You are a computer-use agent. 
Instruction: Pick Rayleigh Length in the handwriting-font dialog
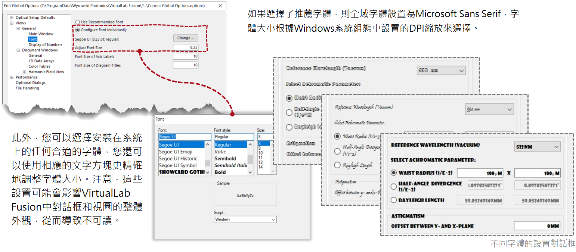[338, 165]
